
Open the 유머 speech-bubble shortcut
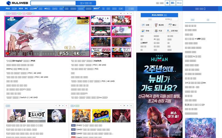pyautogui.click(x=146, y=25)
